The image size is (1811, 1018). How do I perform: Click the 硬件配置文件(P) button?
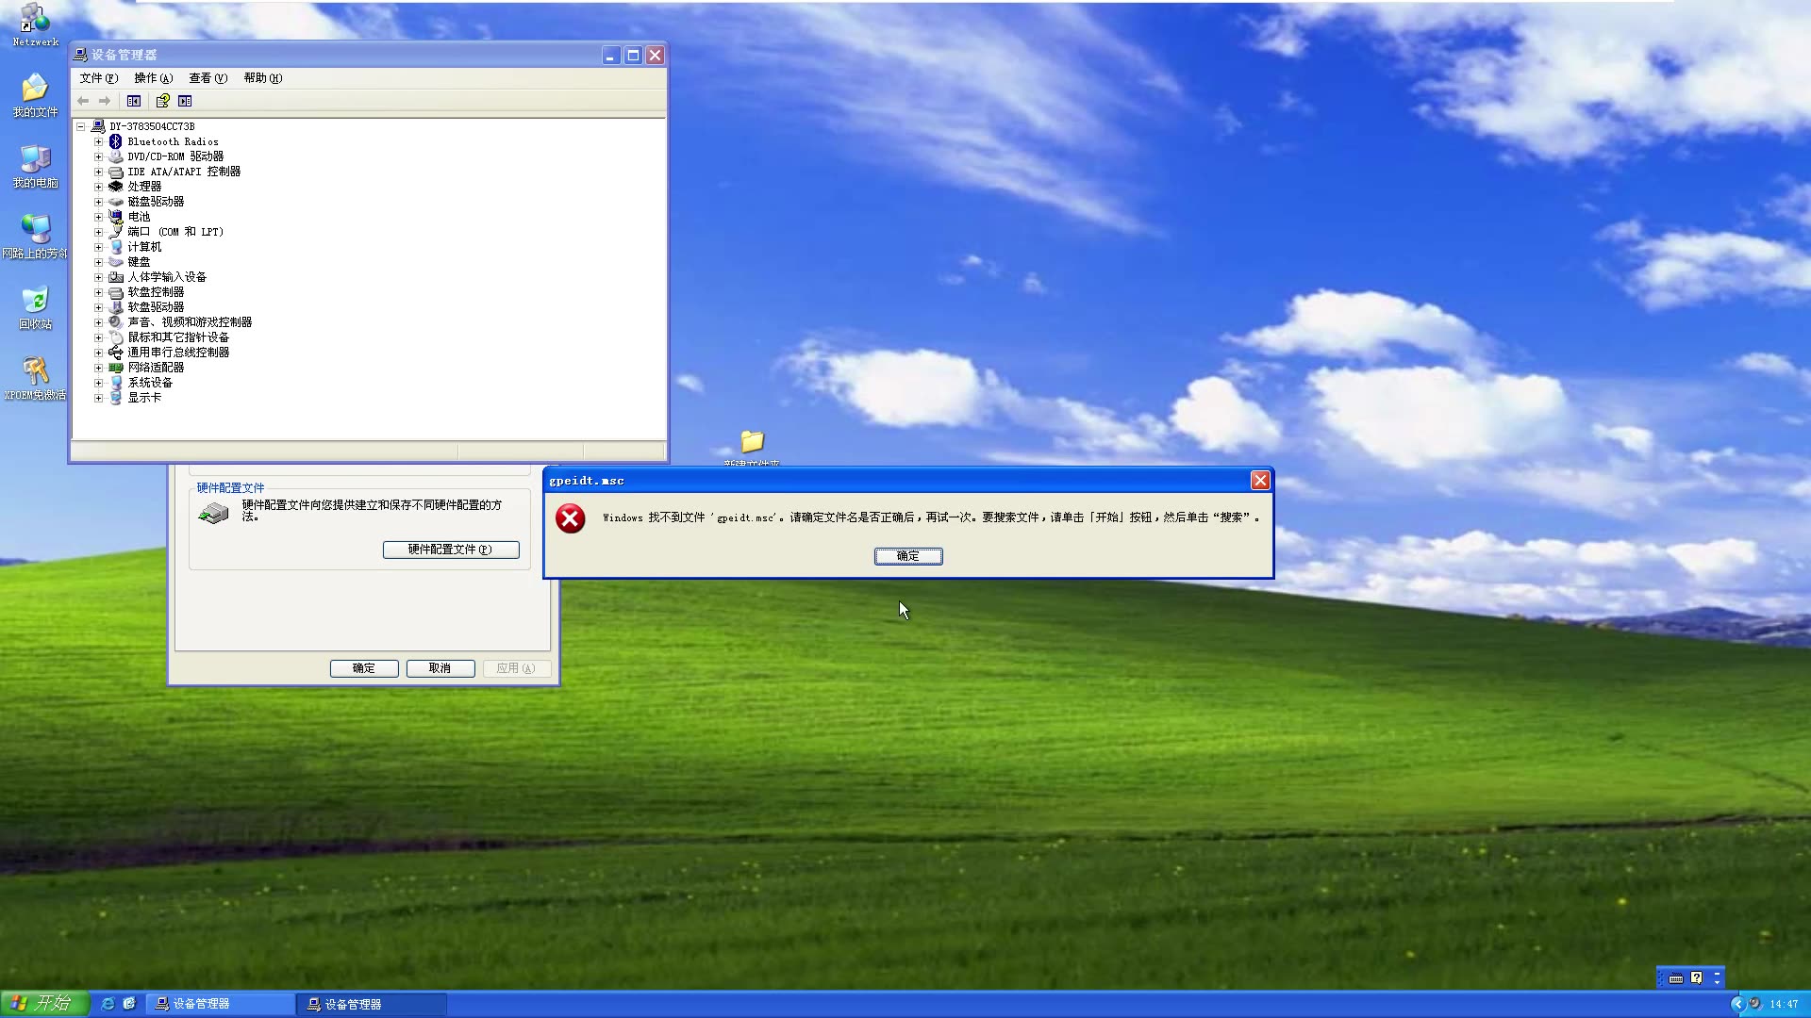(450, 550)
